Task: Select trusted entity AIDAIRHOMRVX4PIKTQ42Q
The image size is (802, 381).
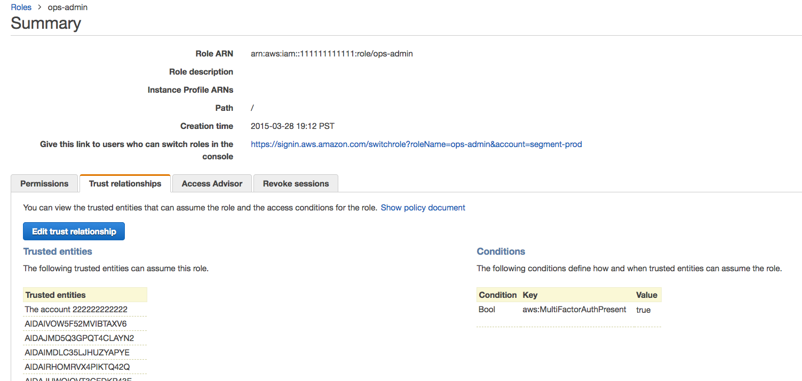Action: pyautogui.click(x=77, y=367)
